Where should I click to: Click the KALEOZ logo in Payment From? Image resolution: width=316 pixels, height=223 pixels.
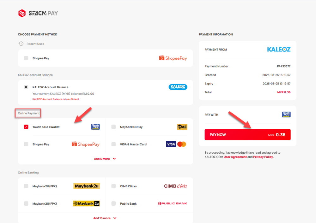point(279,50)
